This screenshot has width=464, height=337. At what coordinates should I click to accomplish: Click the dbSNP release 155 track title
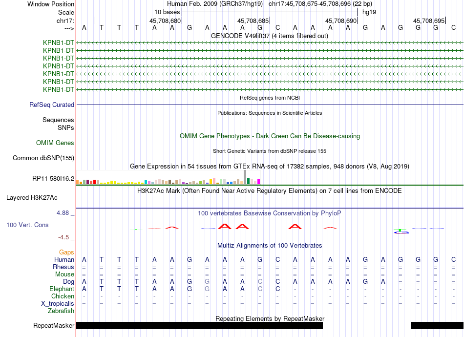(270, 151)
